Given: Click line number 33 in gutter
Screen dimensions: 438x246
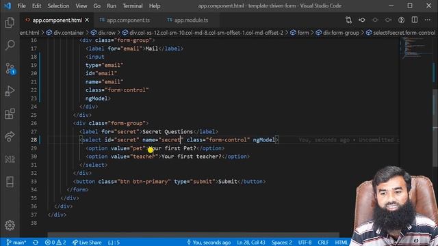Looking at the screenshot, I should 34,181.
